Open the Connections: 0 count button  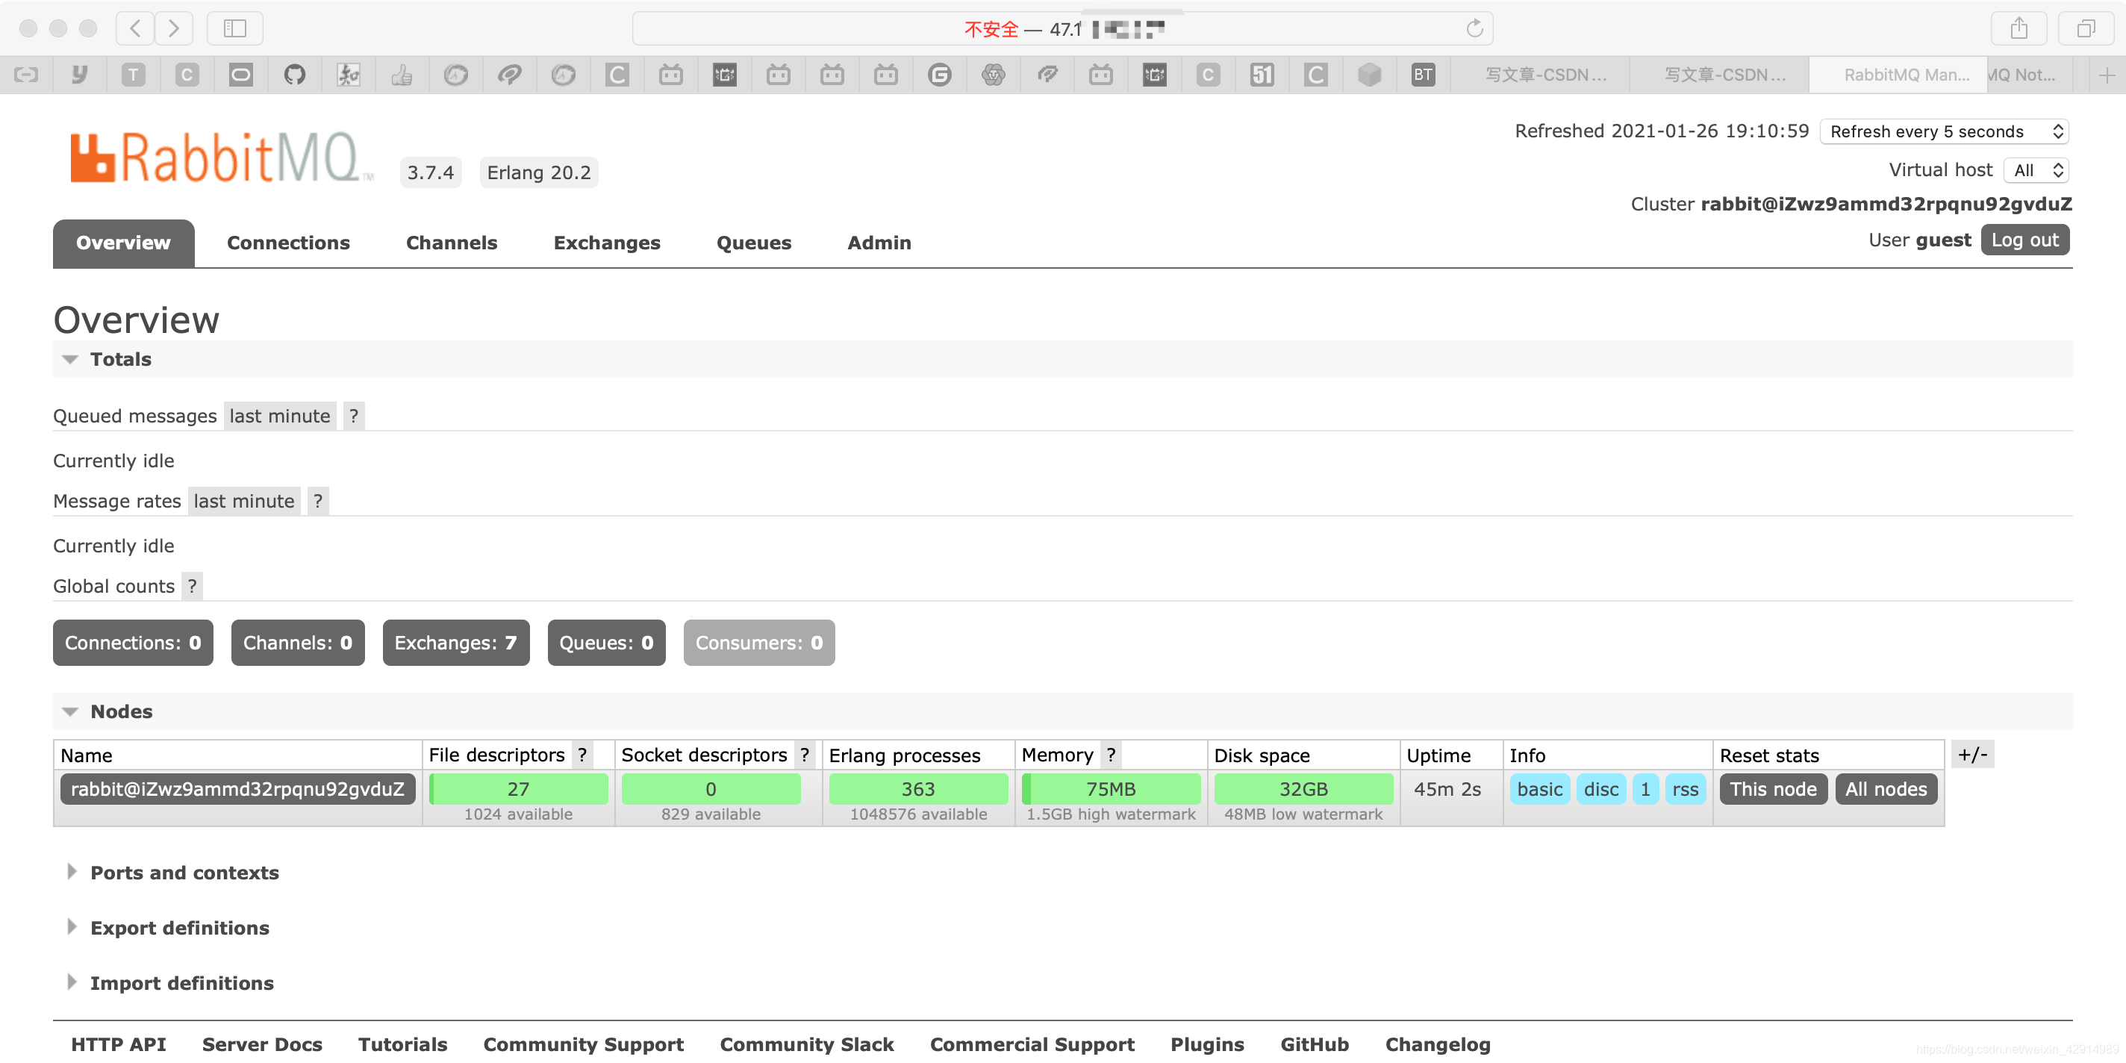pyautogui.click(x=133, y=643)
